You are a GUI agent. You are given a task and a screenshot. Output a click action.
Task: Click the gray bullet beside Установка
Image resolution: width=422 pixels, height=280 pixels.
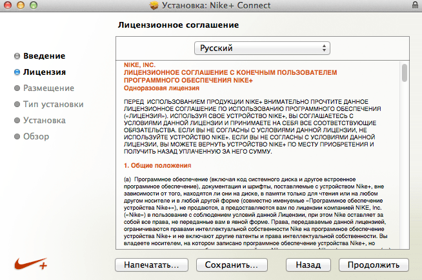(x=17, y=120)
